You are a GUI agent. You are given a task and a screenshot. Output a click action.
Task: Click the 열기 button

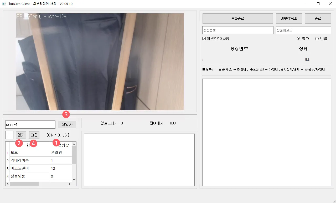21,135
